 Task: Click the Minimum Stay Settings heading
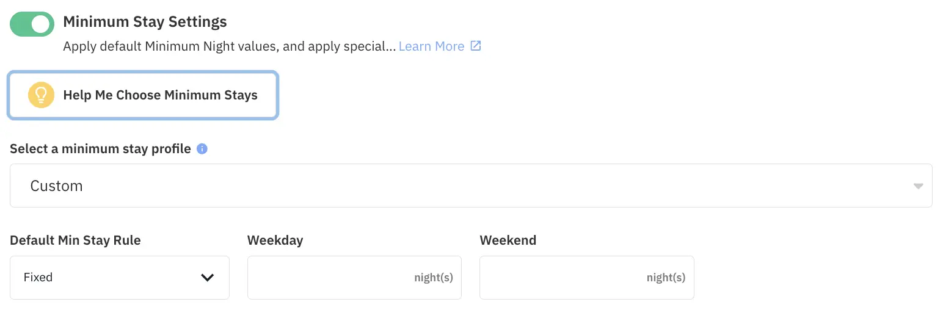pos(145,22)
